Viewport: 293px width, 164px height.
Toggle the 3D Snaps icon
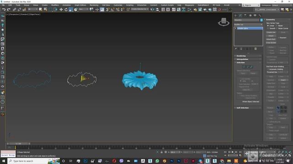pos(108,10)
